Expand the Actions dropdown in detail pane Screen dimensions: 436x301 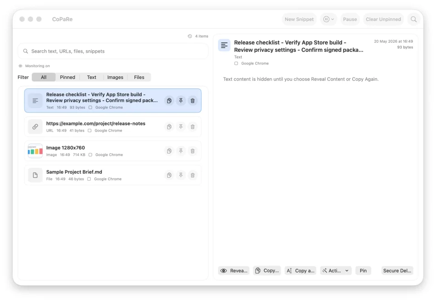click(336, 271)
